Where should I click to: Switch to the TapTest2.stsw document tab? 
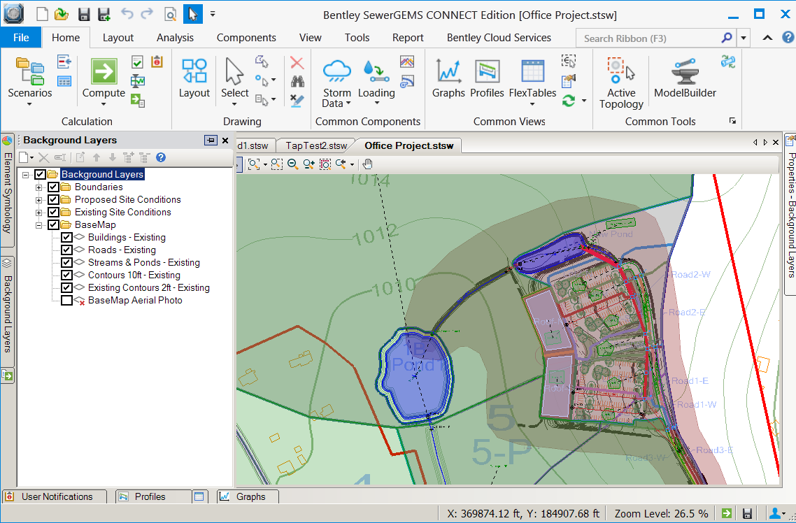click(316, 145)
